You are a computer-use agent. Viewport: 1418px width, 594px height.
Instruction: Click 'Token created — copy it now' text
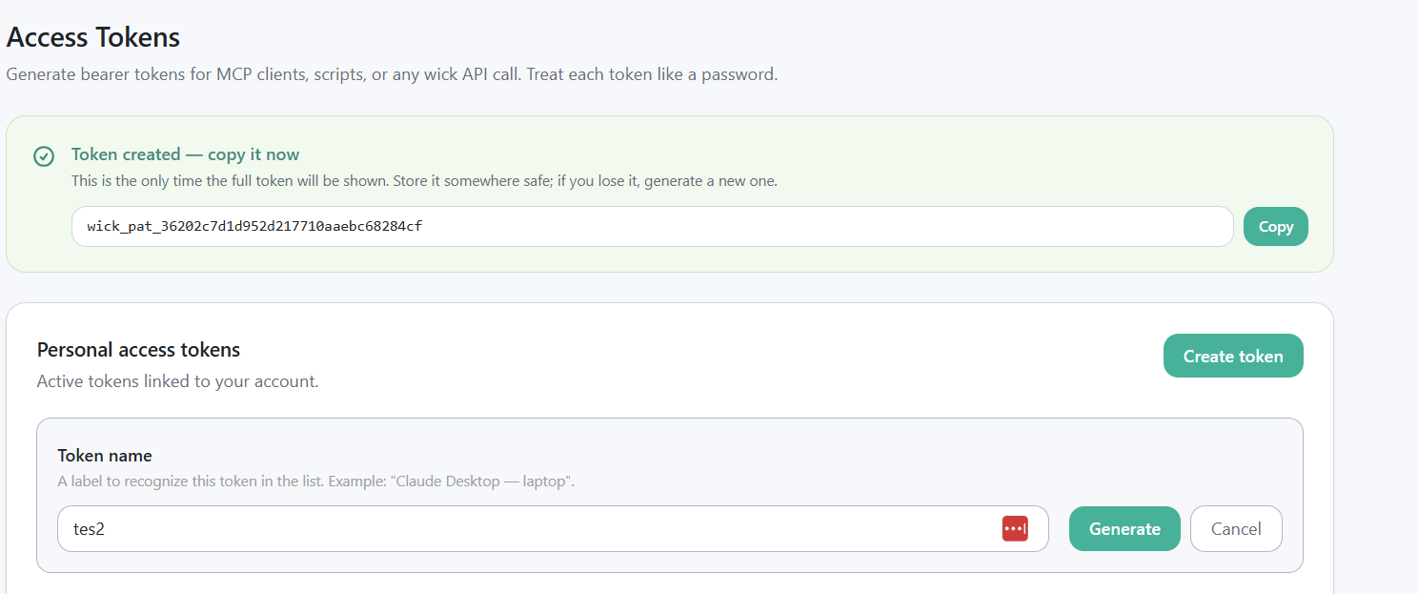pyautogui.click(x=185, y=154)
